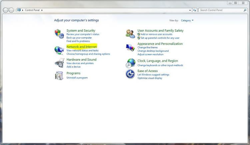Click View devices and printers

pos(80,63)
